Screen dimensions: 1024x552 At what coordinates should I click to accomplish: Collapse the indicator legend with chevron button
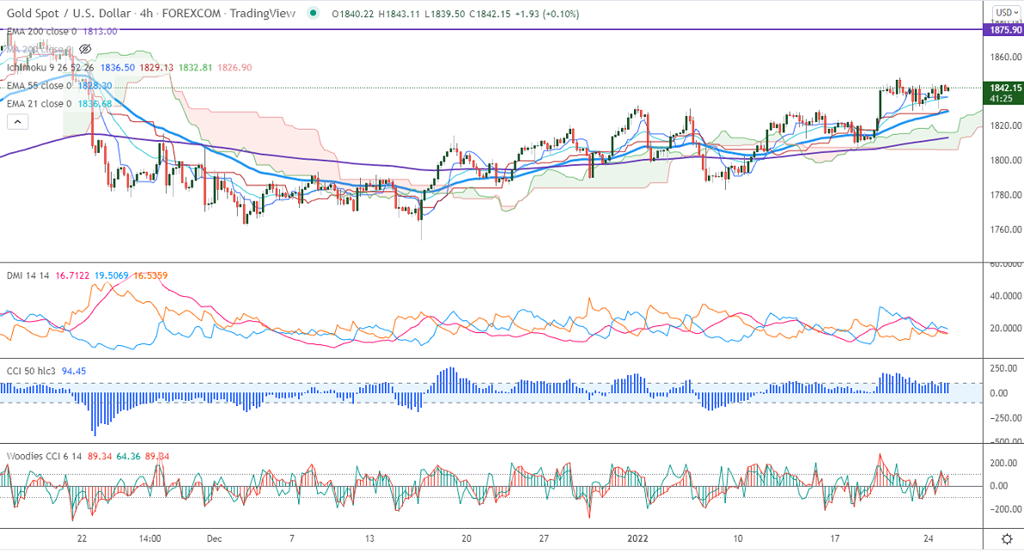point(16,122)
